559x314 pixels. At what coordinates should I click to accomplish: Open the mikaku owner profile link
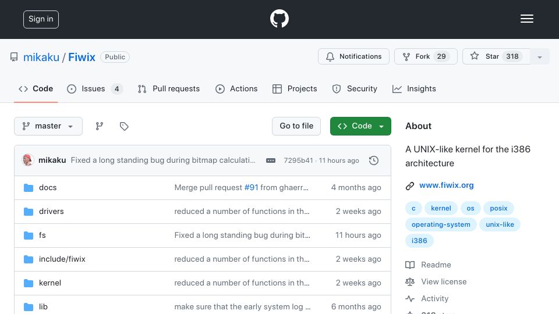click(41, 57)
